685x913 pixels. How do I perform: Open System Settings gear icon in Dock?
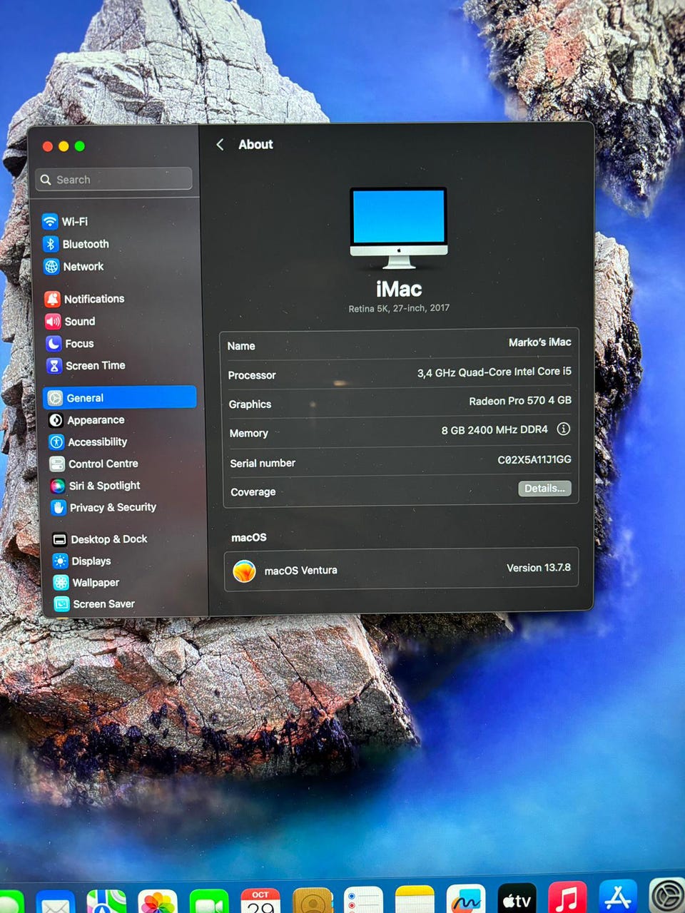click(668, 896)
